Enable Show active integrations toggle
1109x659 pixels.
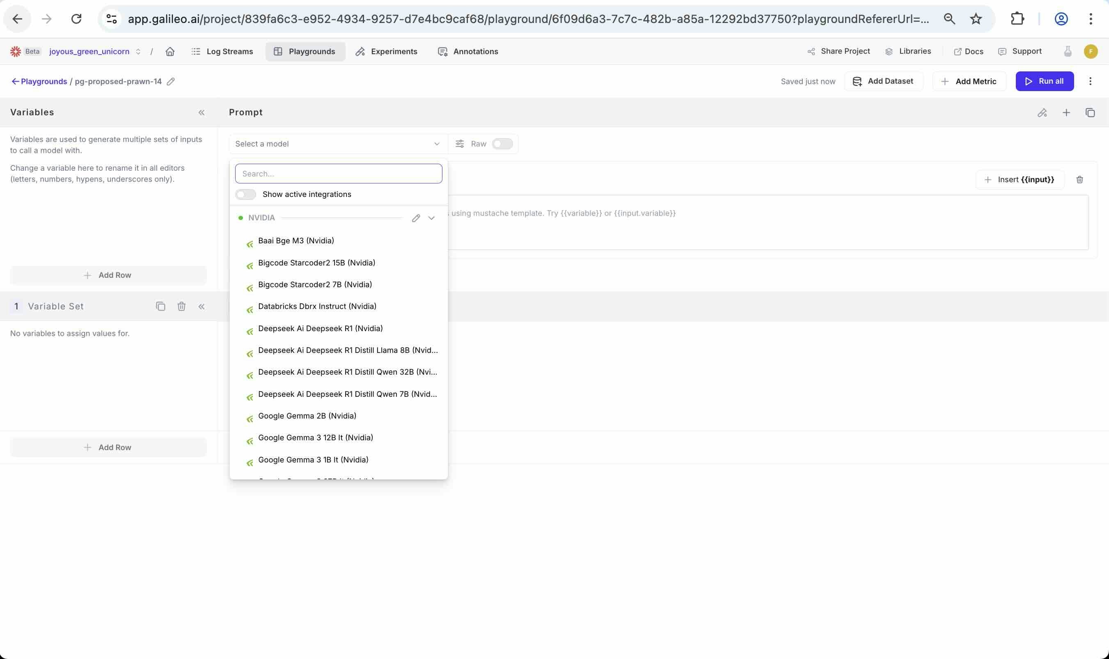point(245,194)
